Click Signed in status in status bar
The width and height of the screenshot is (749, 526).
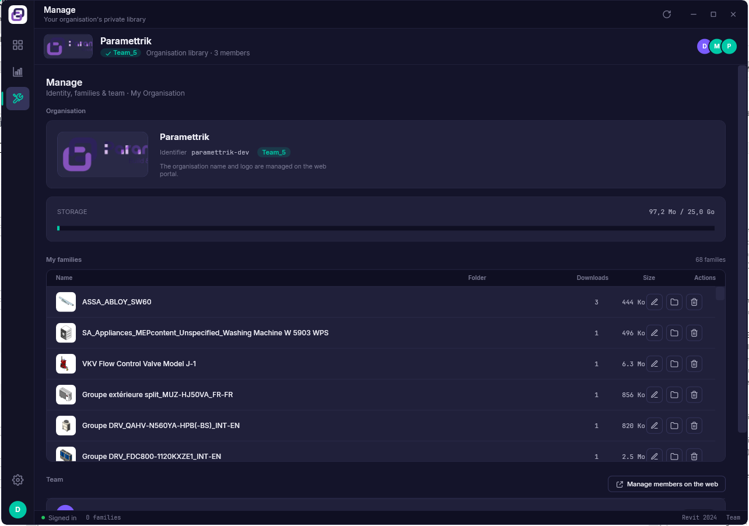[59, 518]
